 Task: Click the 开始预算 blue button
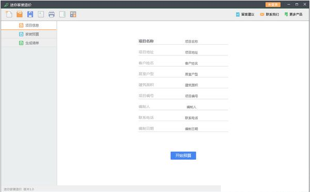coord(183,156)
